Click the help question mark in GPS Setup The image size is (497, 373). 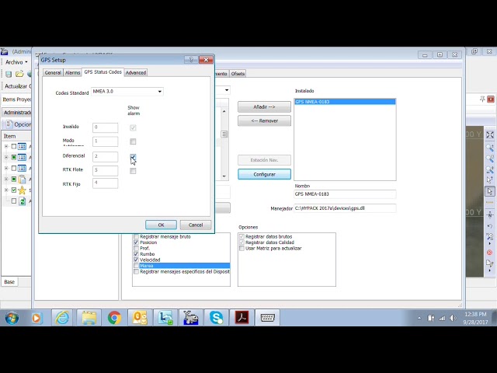[x=191, y=60]
